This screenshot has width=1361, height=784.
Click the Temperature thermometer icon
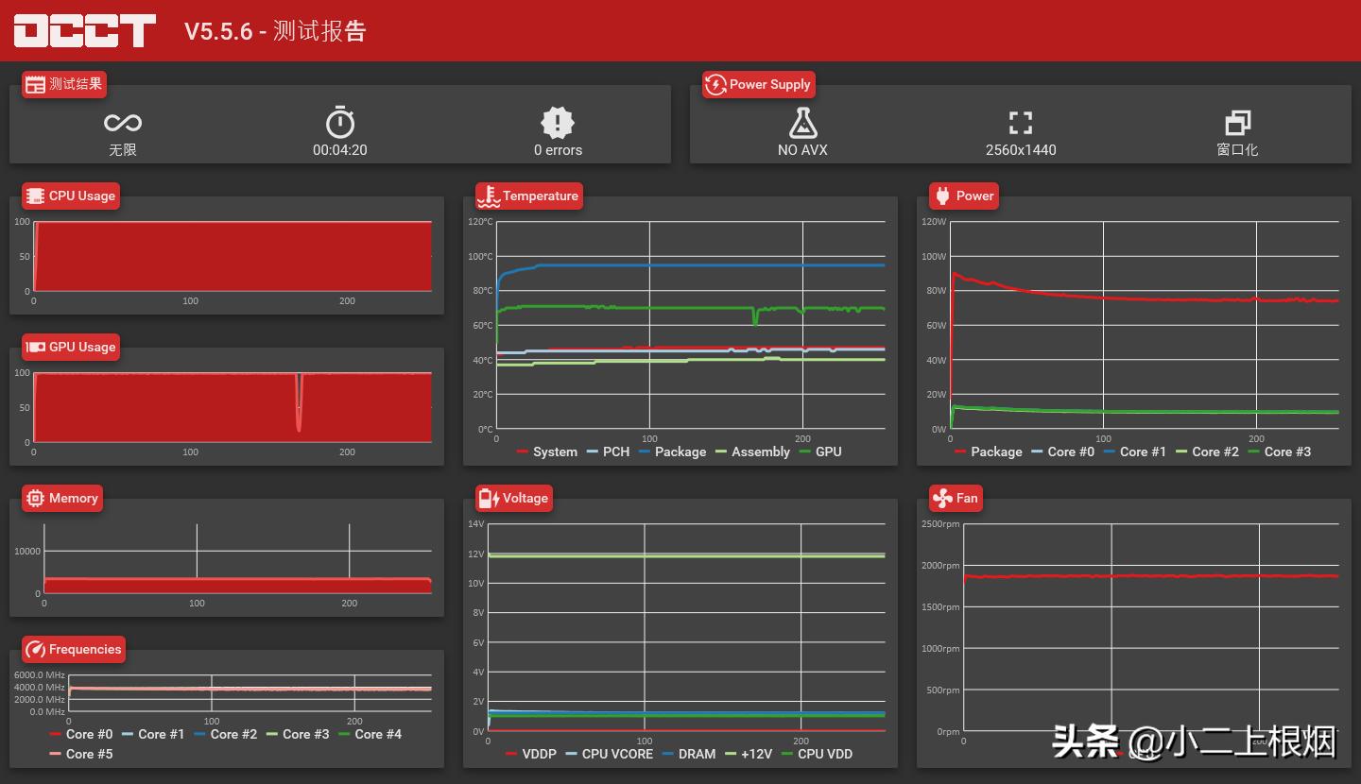[489, 196]
